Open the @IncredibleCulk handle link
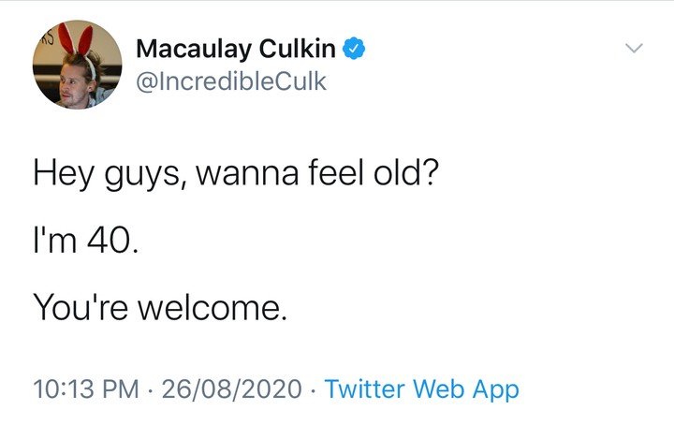The width and height of the screenshot is (674, 425). click(x=232, y=81)
